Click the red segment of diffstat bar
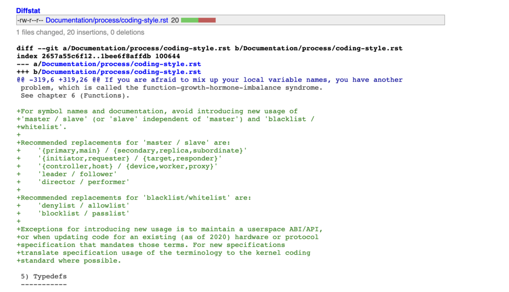Screen dimensions: 509x292 207,20
